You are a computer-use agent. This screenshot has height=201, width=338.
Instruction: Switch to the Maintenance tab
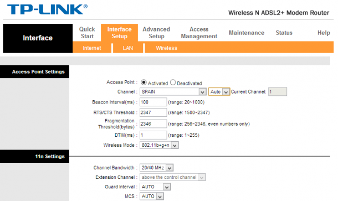(247, 33)
